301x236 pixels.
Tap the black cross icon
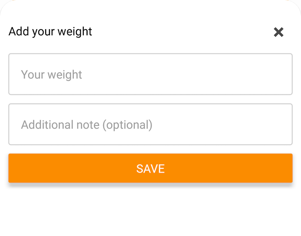pos(279,32)
